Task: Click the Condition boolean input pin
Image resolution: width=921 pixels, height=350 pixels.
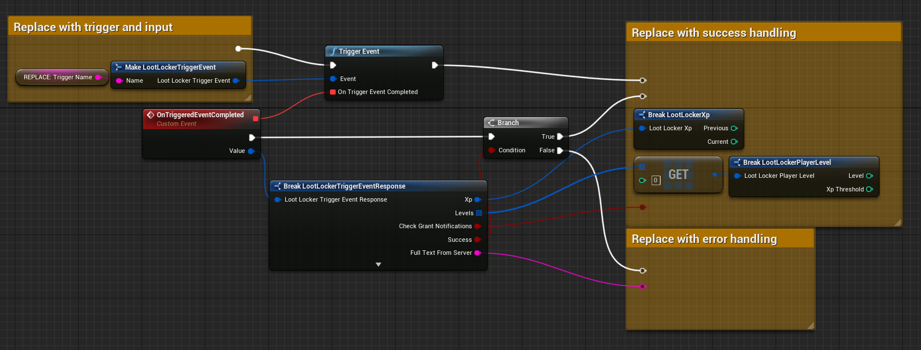Action: point(491,151)
